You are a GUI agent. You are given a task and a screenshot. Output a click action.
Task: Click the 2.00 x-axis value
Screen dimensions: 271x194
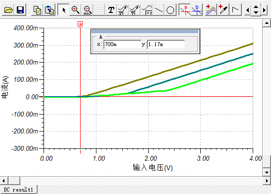click(x=151, y=158)
